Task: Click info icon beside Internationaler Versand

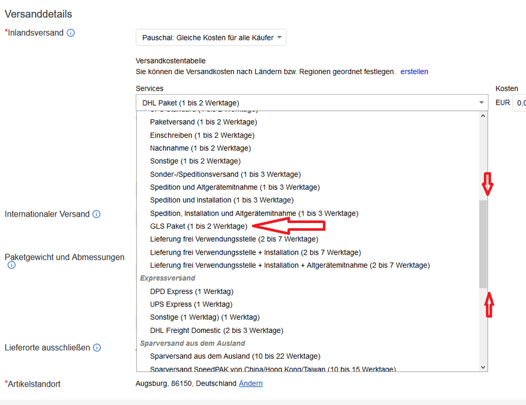Action: click(96, 214)
